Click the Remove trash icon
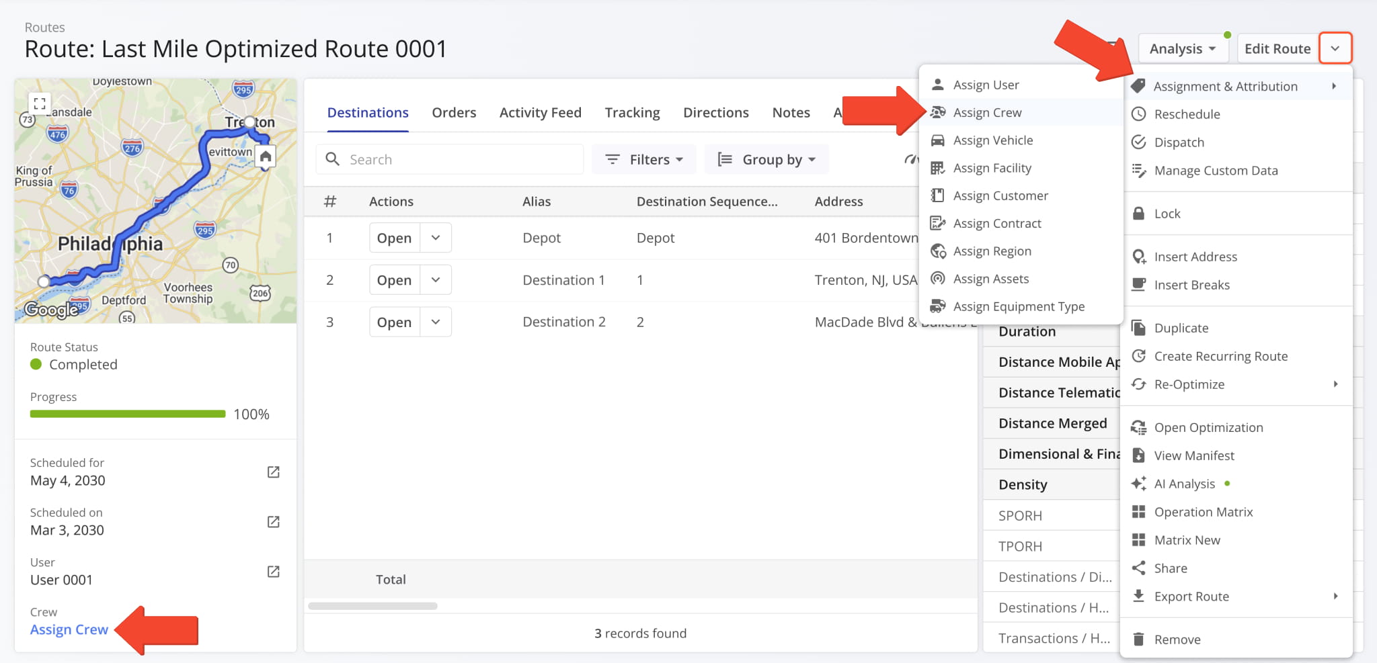 [x=1138, y=639]
